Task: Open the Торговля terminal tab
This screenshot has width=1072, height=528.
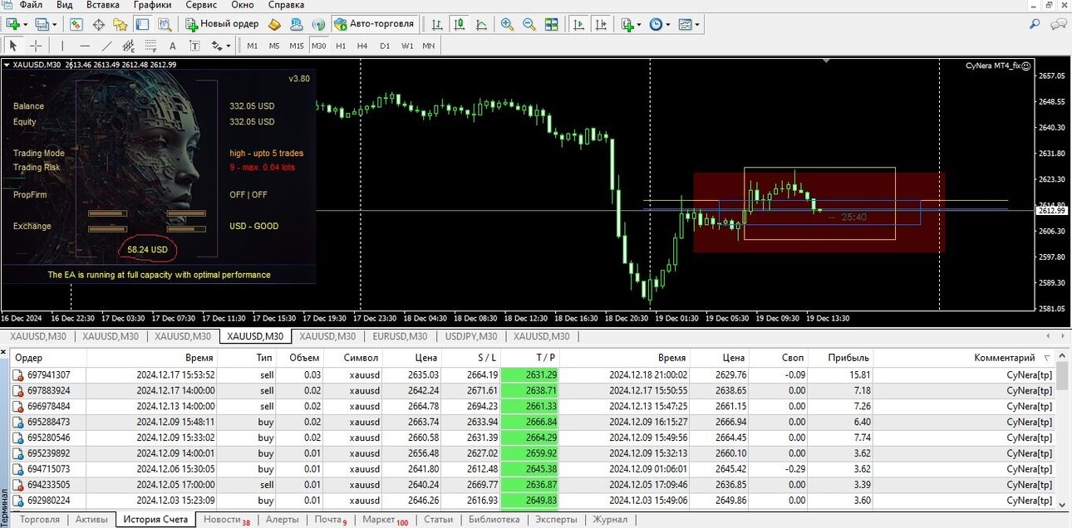Action: coord(40,520)
